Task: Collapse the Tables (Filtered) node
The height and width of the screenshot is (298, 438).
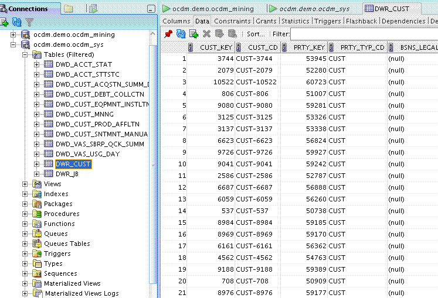Action: point(25,54)
